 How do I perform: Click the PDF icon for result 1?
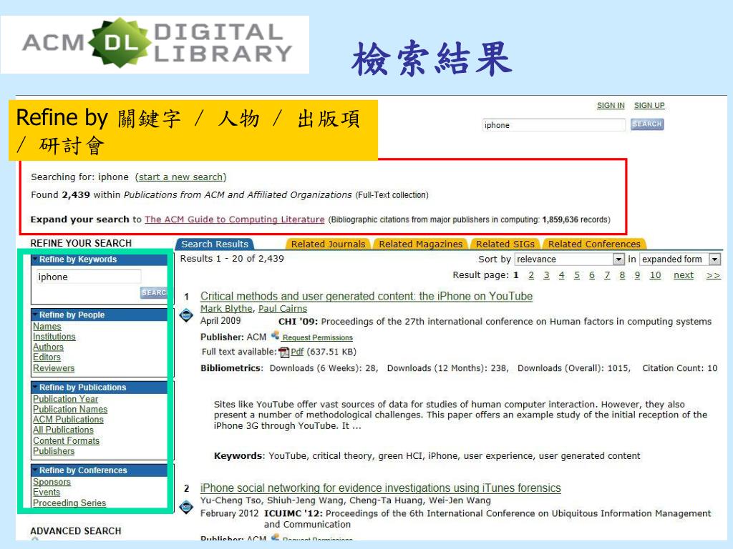pyautogui.click(x=283, y=352)
